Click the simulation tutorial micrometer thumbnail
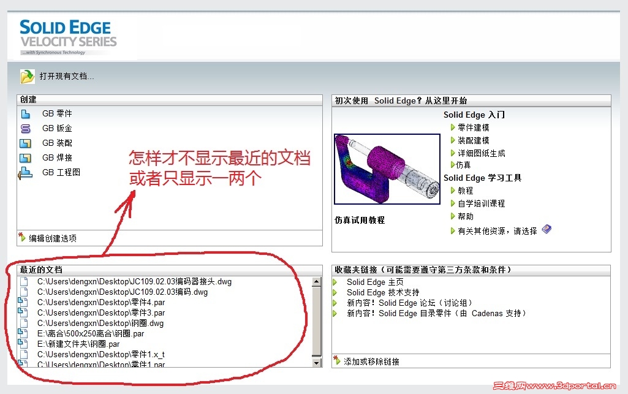This screenshot has height=394, width=628. (x=387, y=169)
